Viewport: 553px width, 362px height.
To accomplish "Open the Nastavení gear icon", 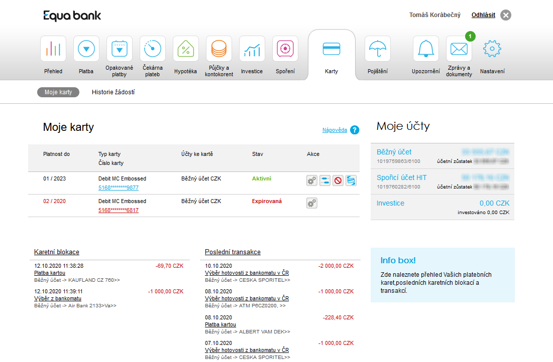I will click(x=492, y=49).
